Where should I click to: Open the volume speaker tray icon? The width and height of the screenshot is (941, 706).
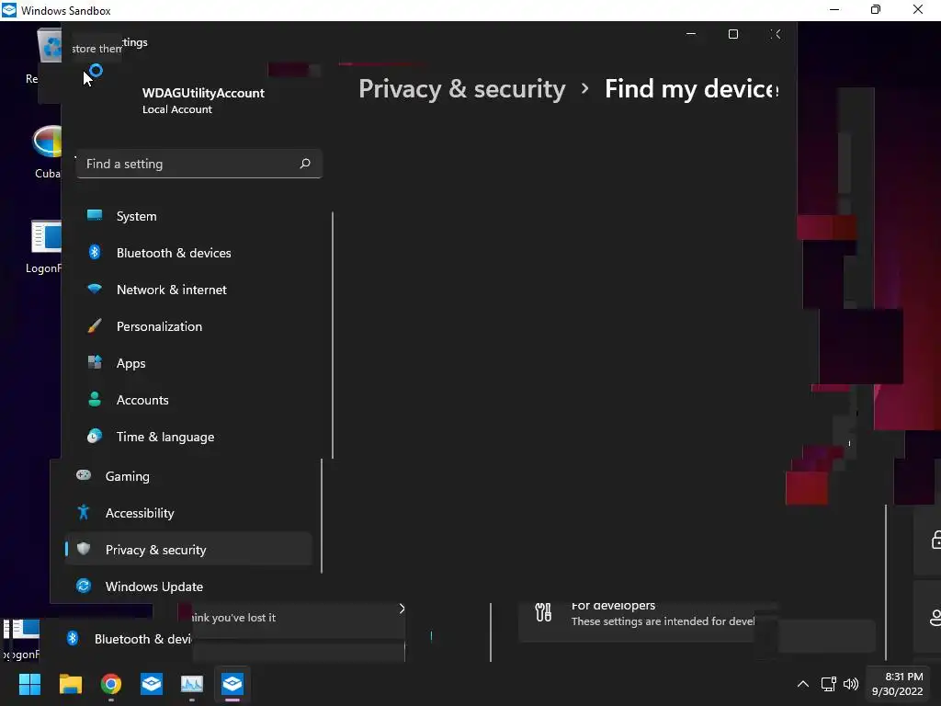click(x=851, y=684)
